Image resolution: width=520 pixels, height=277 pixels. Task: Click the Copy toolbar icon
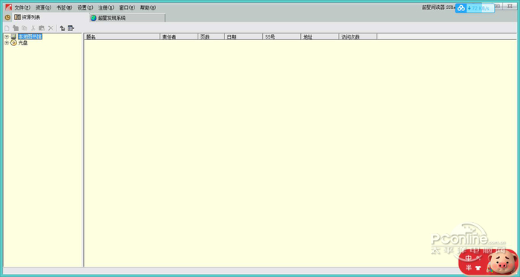25,28
